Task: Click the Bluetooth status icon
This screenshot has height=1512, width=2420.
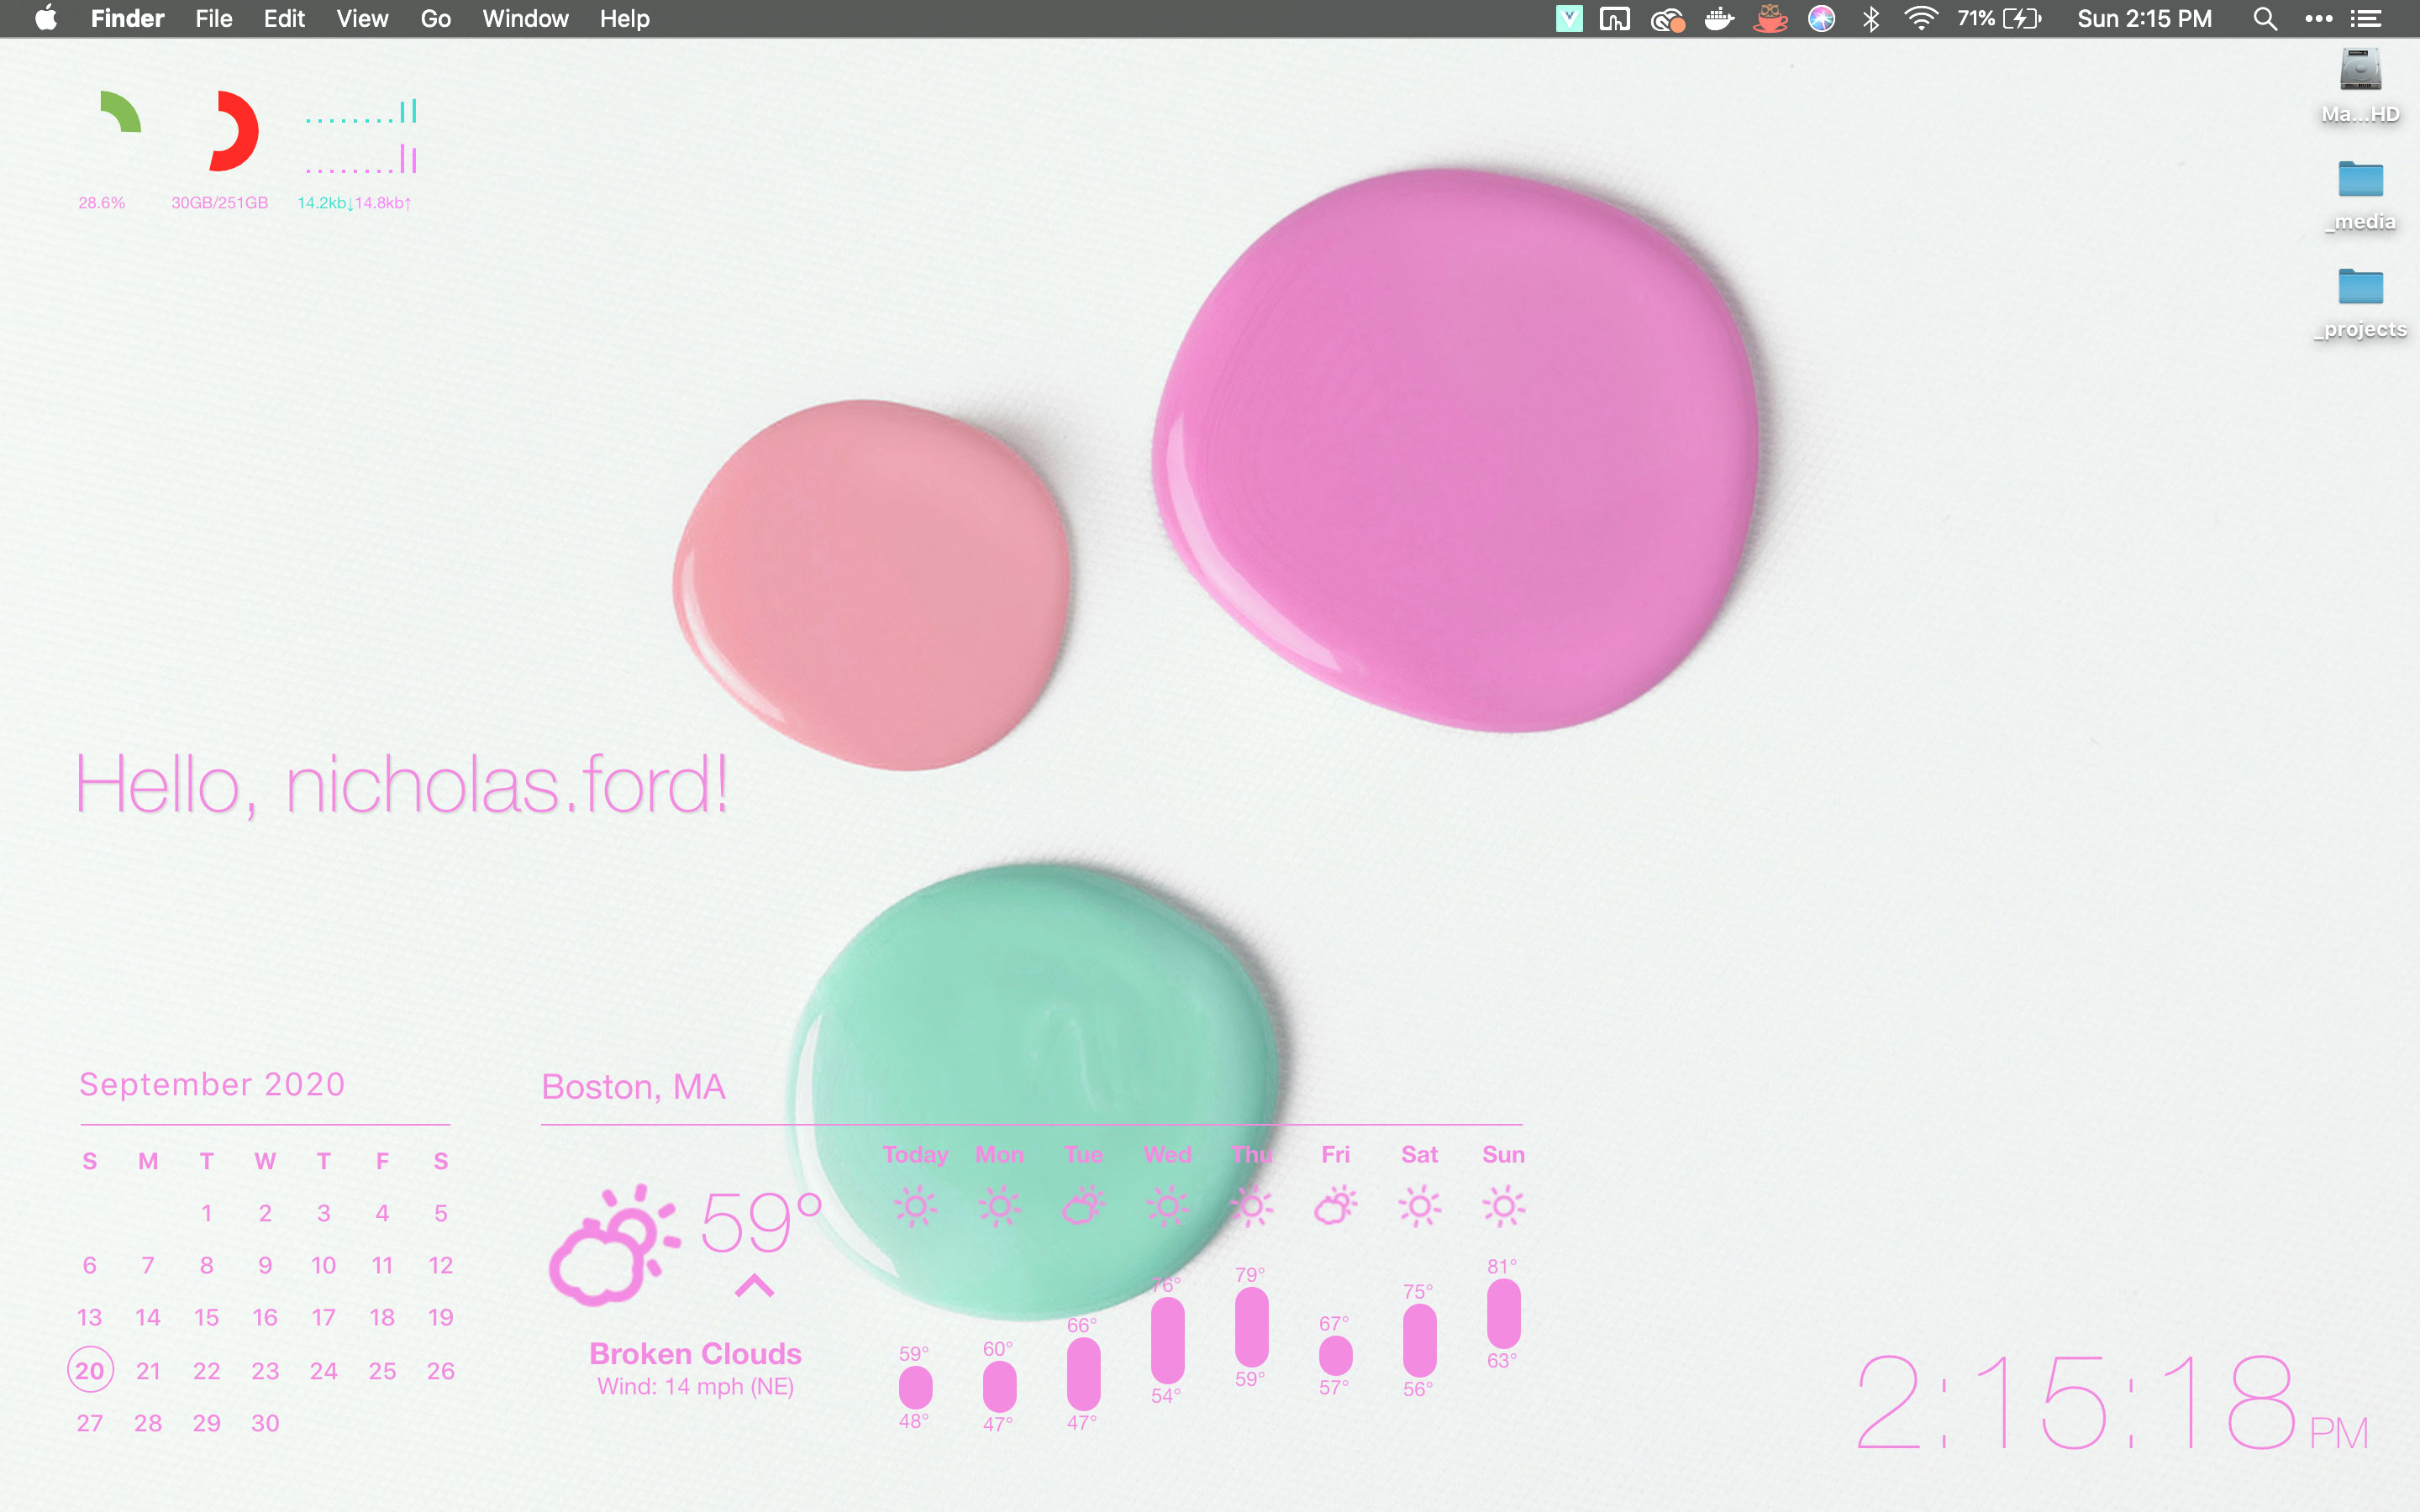Action: pyautogui.click(x=1871, y=19)
